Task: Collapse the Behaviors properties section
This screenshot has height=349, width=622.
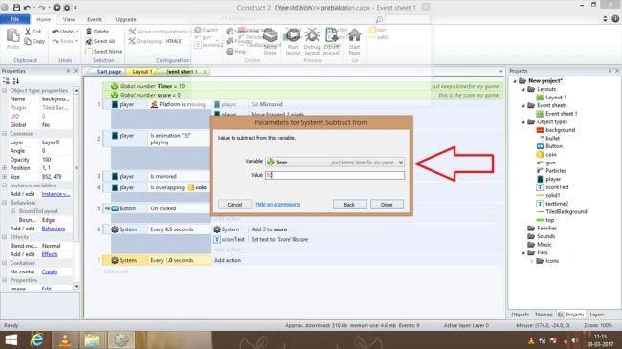Action: [x=5, y=203]
